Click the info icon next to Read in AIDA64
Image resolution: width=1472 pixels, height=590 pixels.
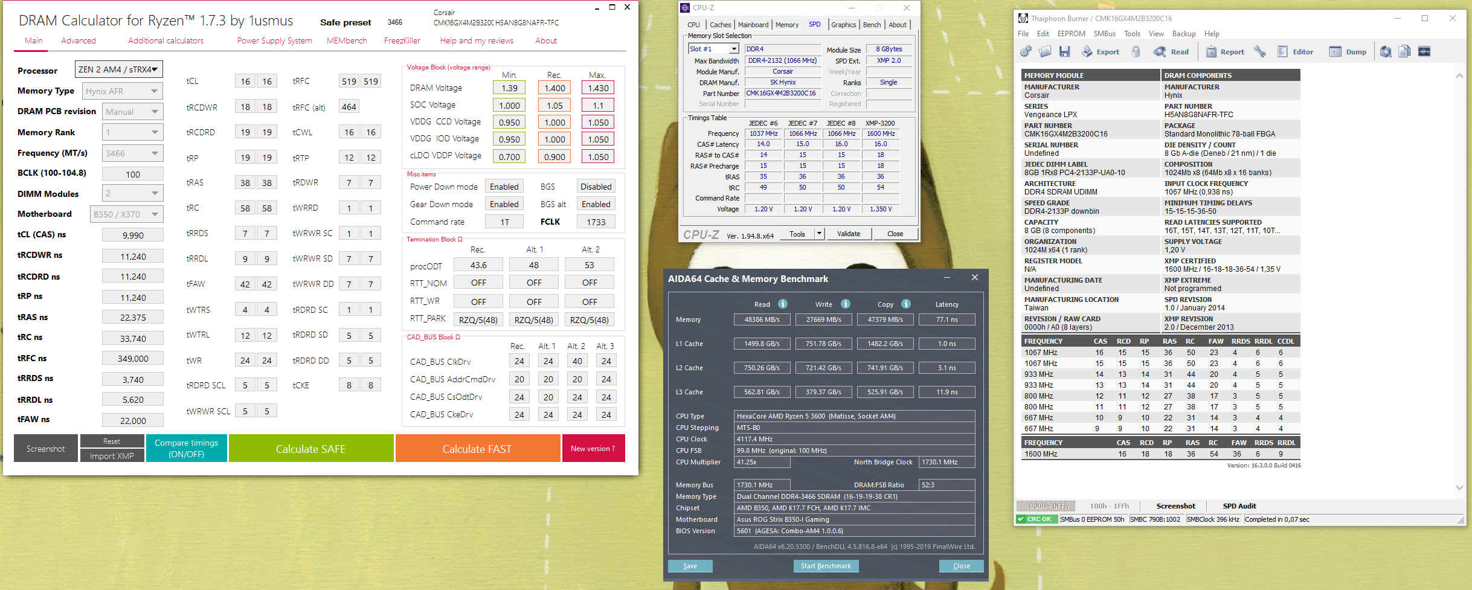point(783,304)
